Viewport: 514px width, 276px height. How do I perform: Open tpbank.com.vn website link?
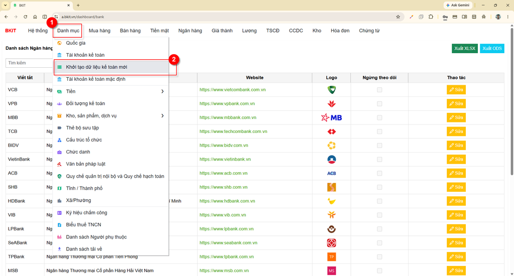point(226,256)
